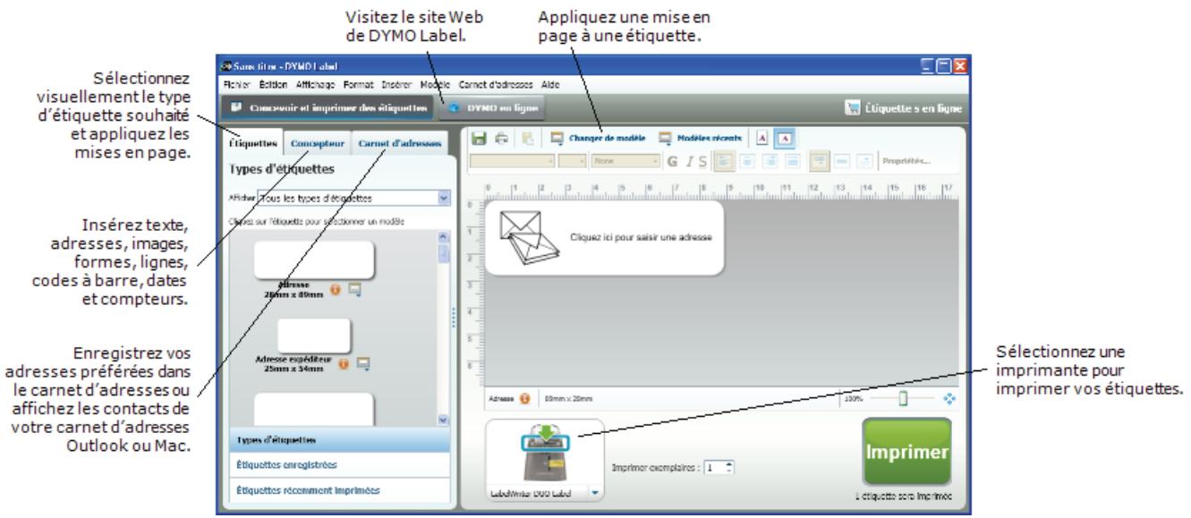The width and height of the screenshot is (1191, 518).
Task: Click the address label area in editor
Action: click(603, 237)
